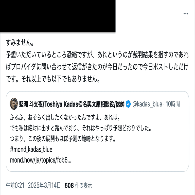
Task: Click the line beginning ばプロバイダに問い合わせて
Action: coord(97,67)
